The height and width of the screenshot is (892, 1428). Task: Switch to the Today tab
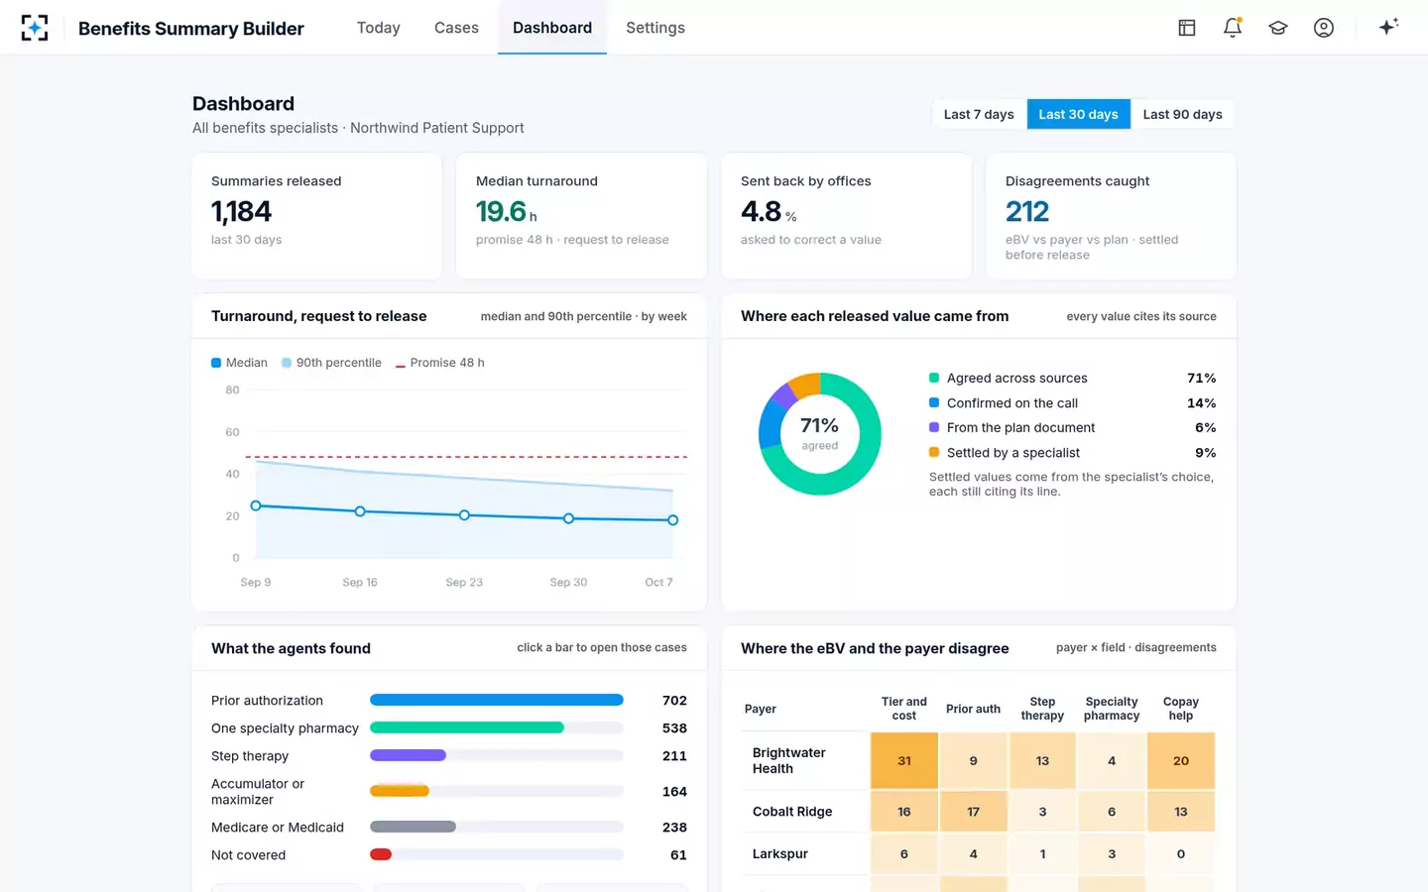[379, 28]
